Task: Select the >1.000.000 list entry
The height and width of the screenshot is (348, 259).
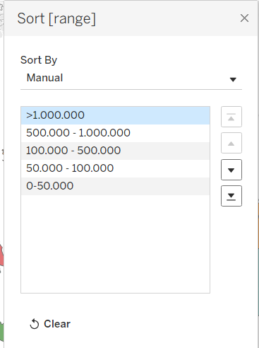Action: point(115,115)
